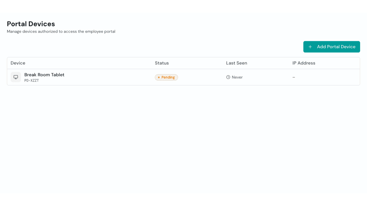Click the plus icon on Add Portal Device
The width and height of the screenshot is (367, 206).
pos(310,47)
